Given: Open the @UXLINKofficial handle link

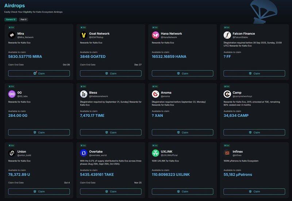Looking at the screenshot, I should (169, 155).
